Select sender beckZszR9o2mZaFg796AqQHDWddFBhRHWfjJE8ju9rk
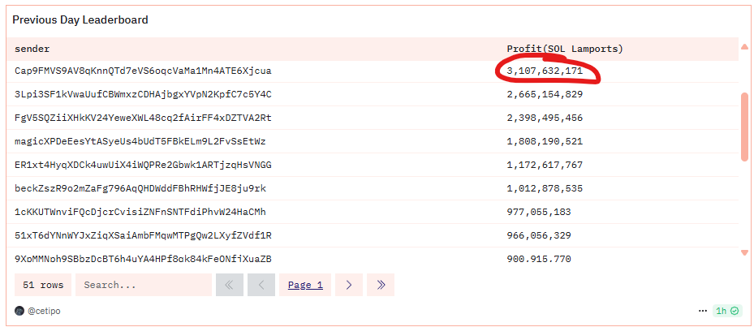Viewport: 754px width, 327px height. point(140,188)
